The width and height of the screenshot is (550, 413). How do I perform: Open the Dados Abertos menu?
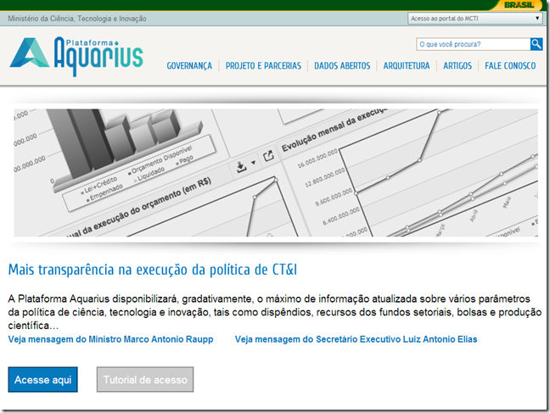point(342,66)
